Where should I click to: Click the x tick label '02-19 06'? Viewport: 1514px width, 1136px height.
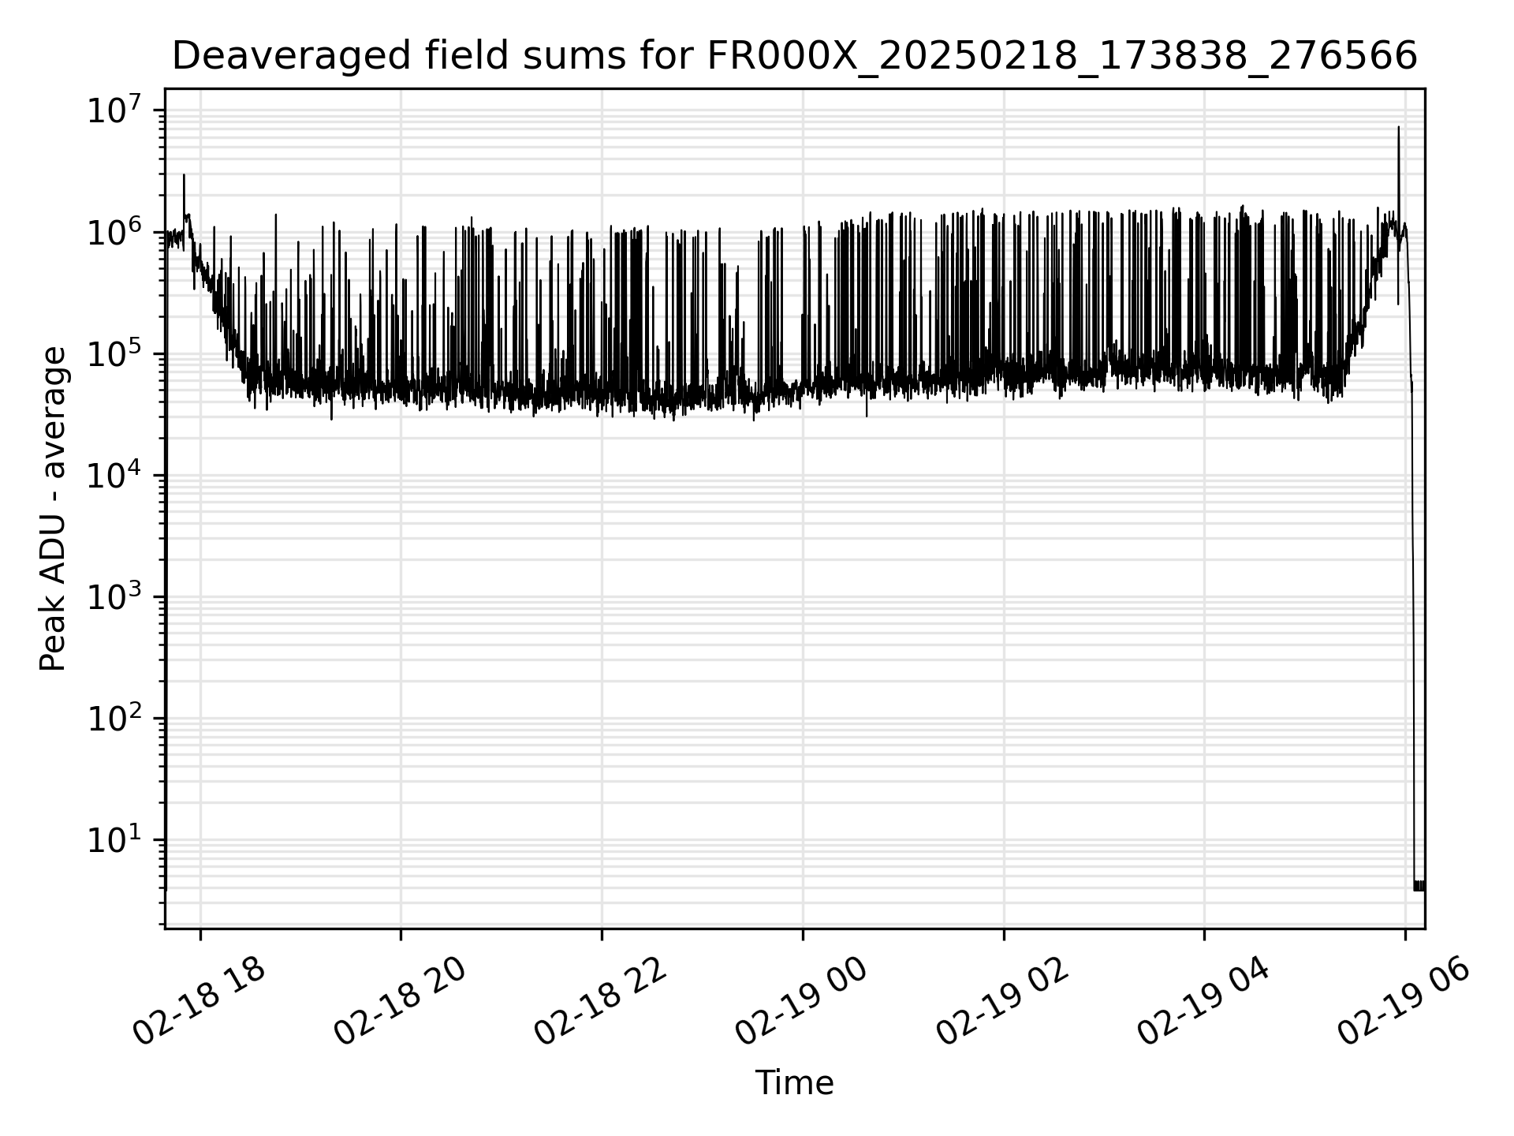click(x=1404, y=1002)
